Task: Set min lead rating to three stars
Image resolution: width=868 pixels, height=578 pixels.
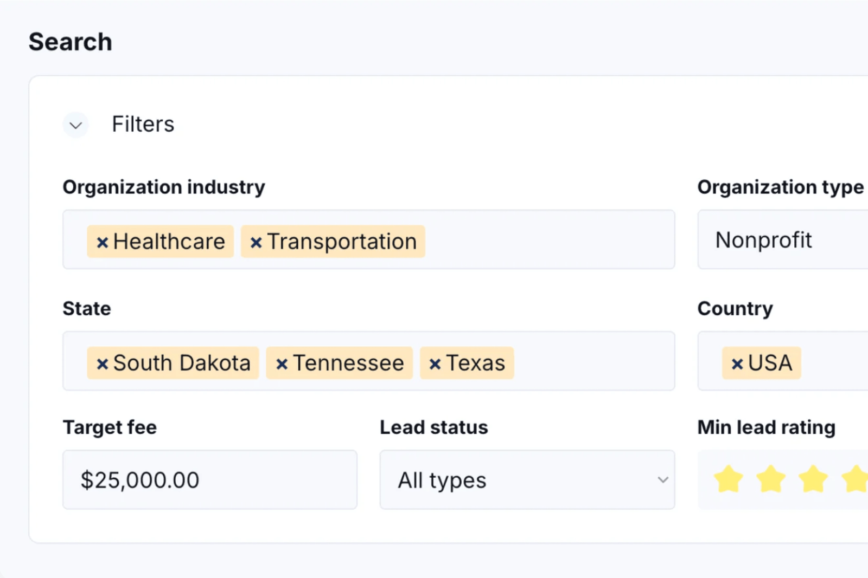Action: [x=813, y=479]
